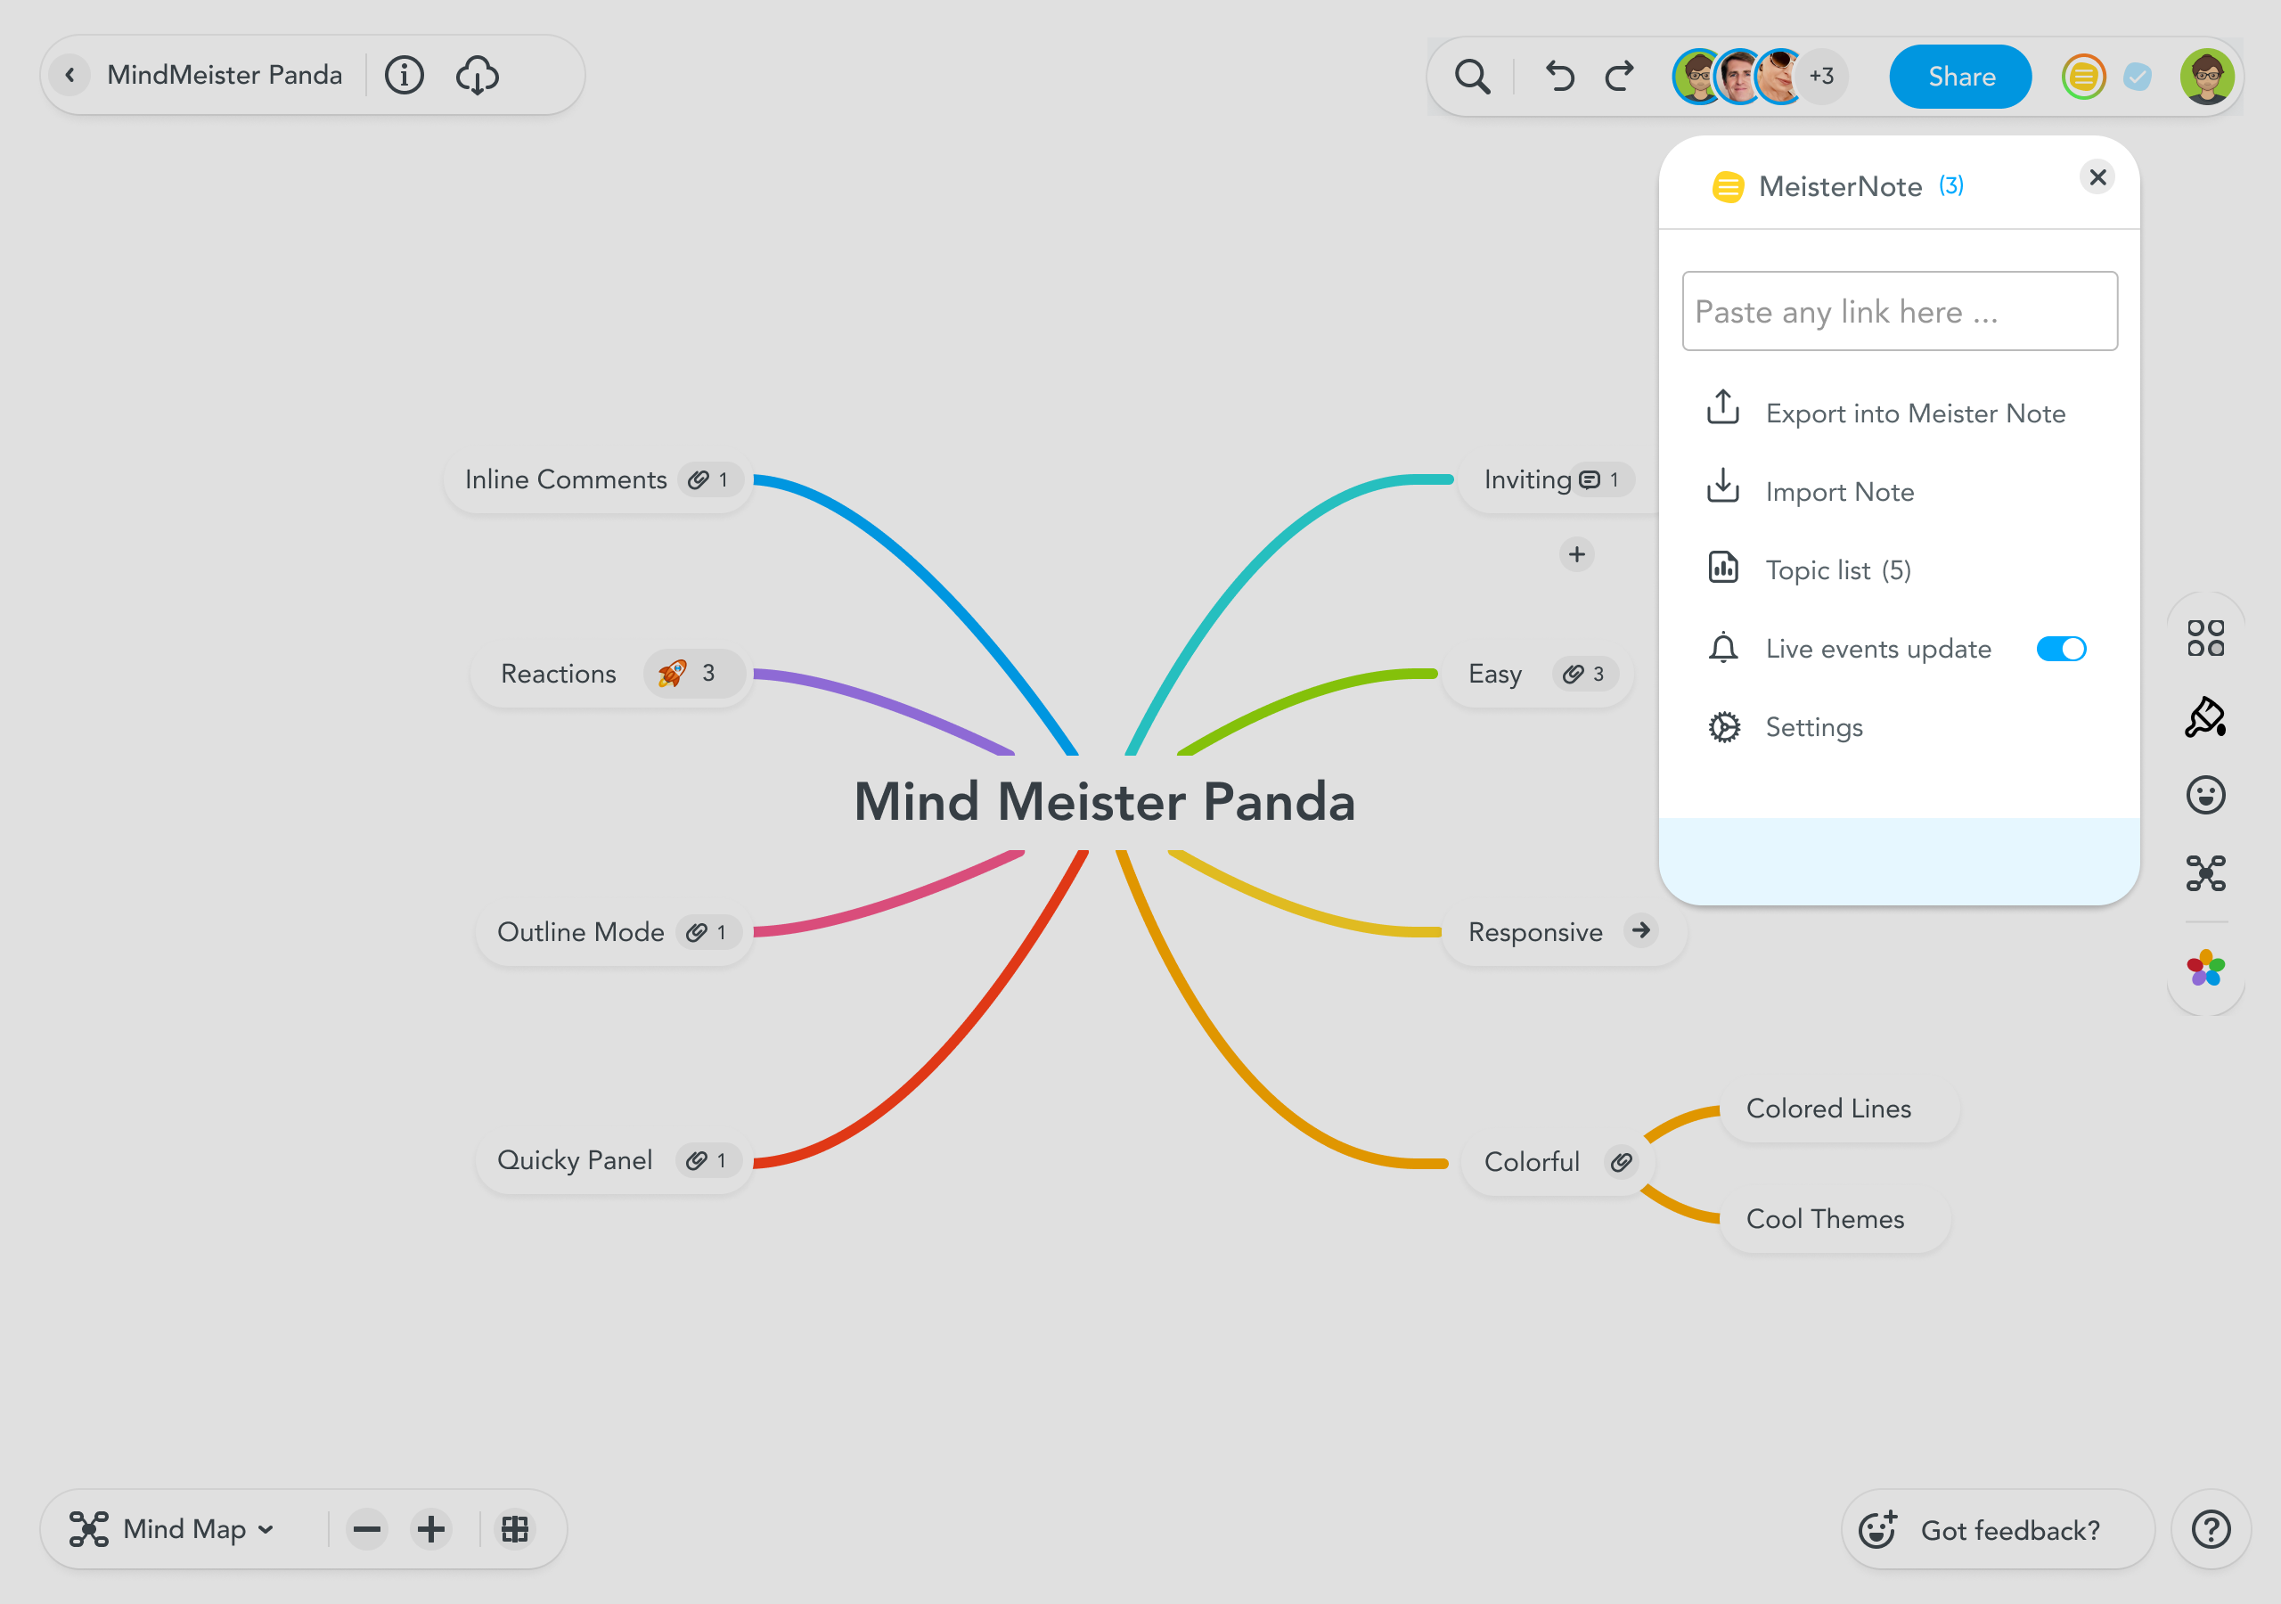
Task: Toggle the MeisterTask blue checkmark icon
Action: click(2137, 77)
